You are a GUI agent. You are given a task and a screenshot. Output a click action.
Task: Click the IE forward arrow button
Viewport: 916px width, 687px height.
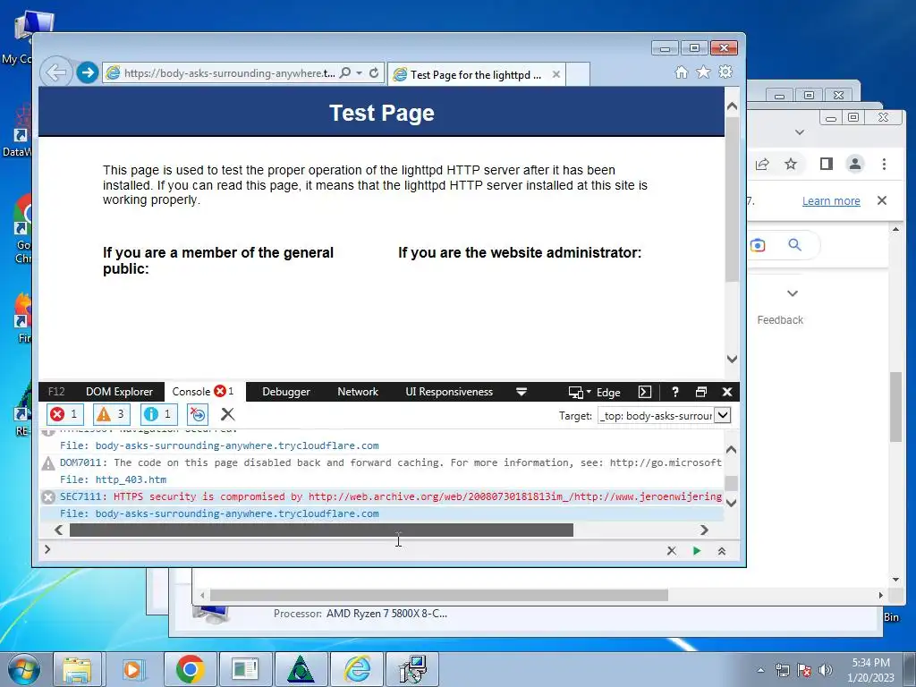pos(88,73)
